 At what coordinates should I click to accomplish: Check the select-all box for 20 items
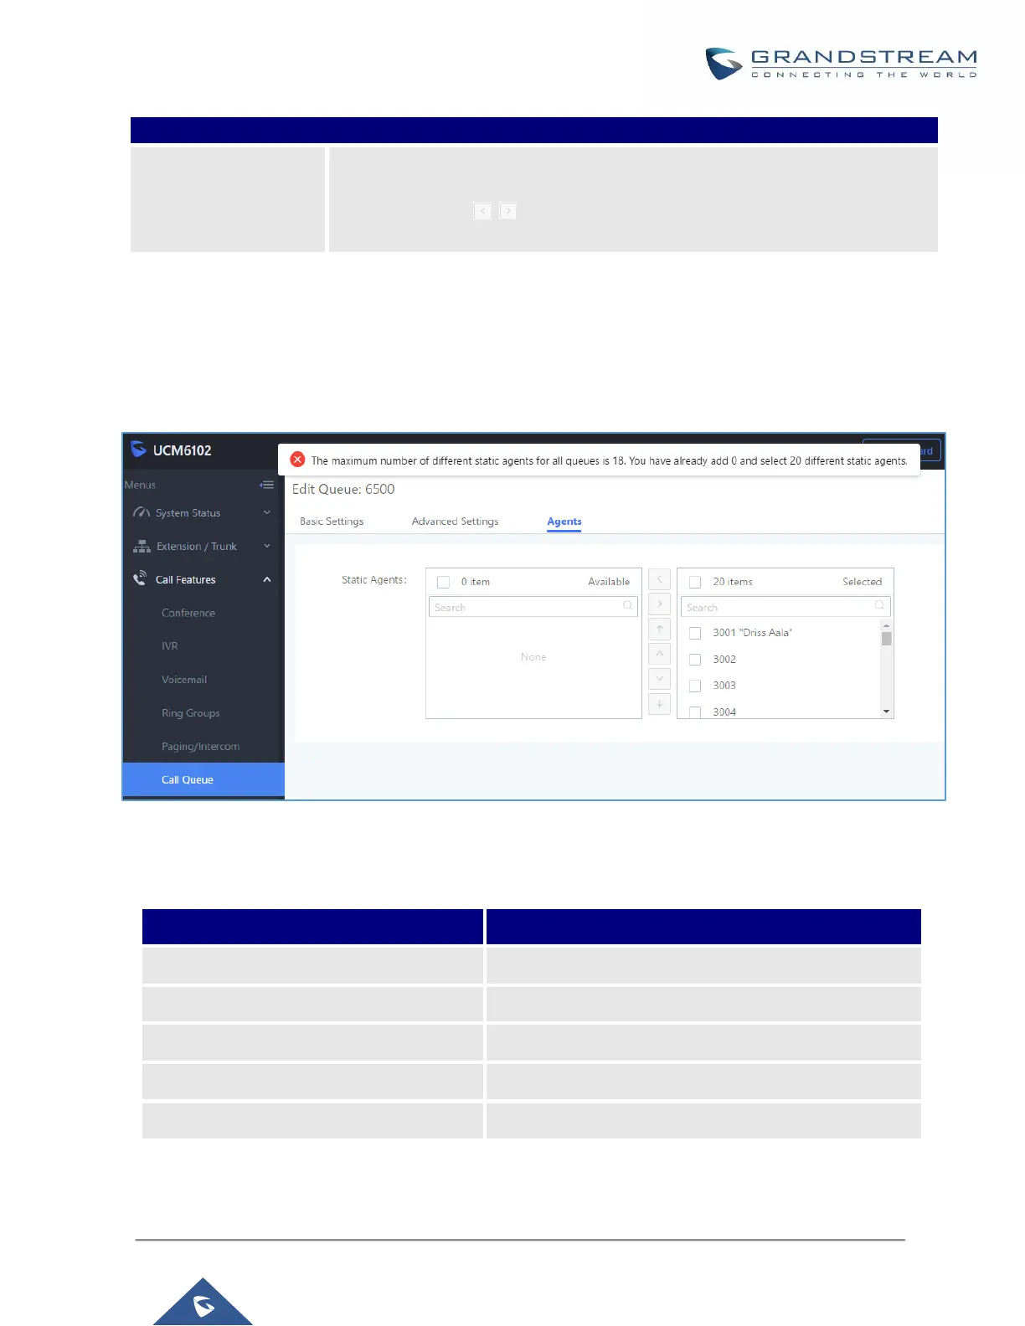(x=695, y=582)
